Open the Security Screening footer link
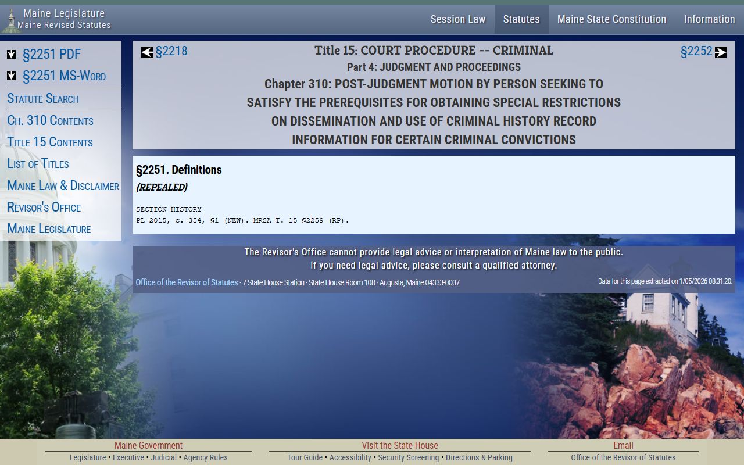The width and height of the screenshot is (744, 465). 409,457
